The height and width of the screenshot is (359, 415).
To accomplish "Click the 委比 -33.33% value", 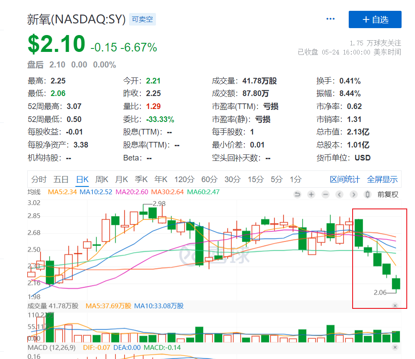I will point(160,119).
